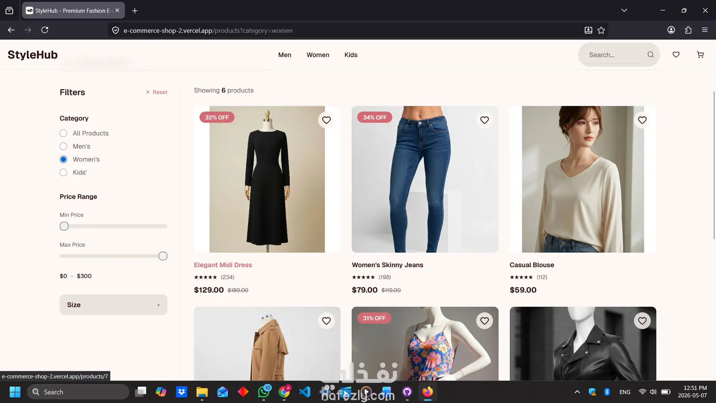This screenshot has width=716, height=403.
Task: Click the 34% OFF badge
Action: point(375,118)
